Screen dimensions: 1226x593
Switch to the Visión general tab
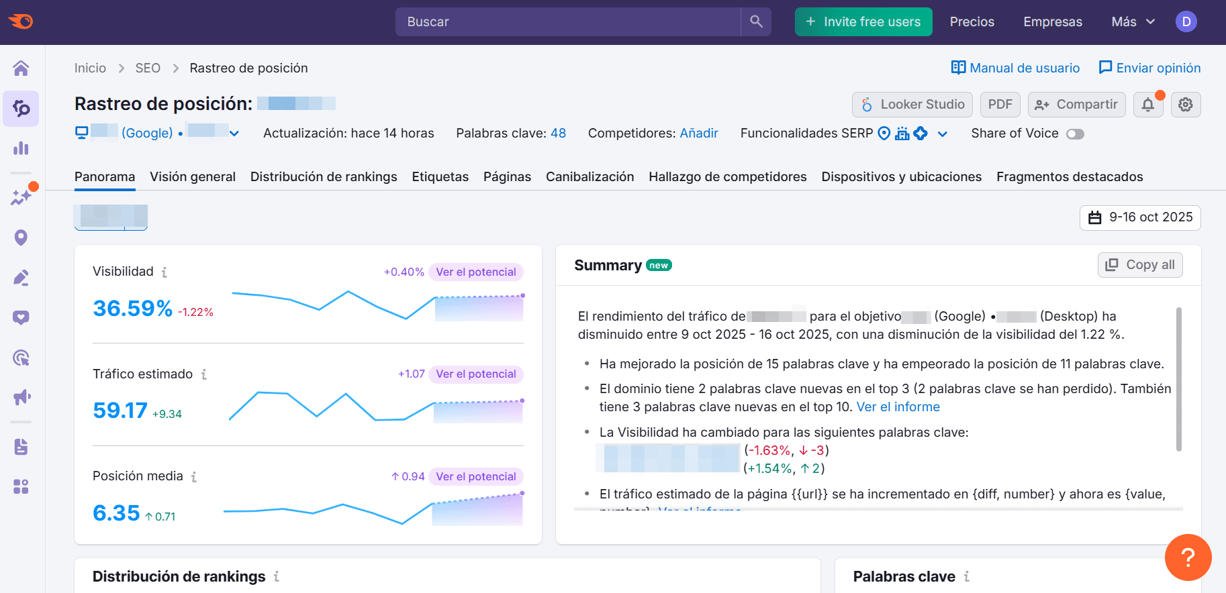click(193, 176)
